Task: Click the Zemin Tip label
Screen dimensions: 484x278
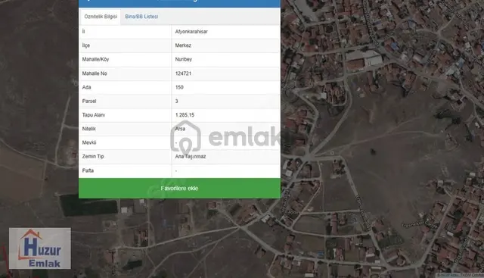Action: pos(93,157)
